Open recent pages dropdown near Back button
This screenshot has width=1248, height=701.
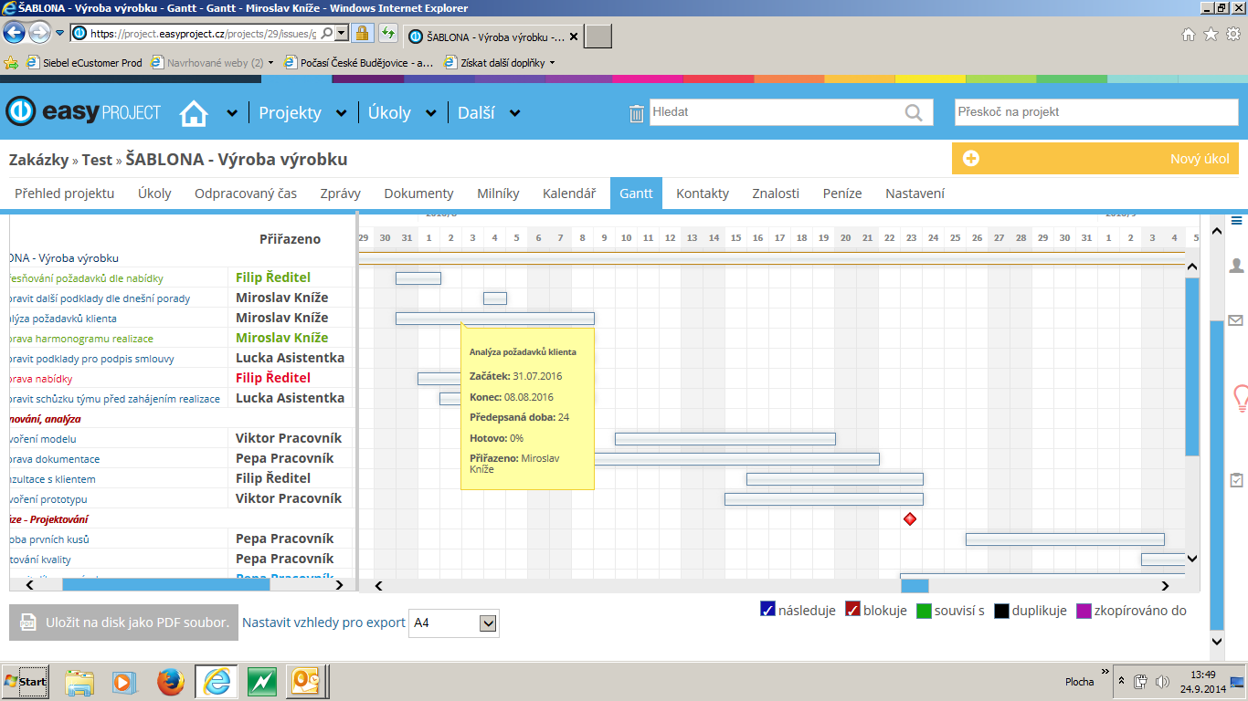[x=59, y=33]
